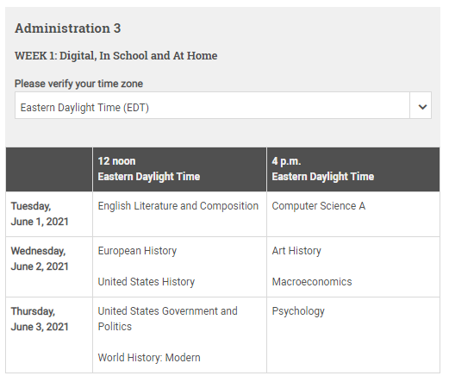Click English Literature and Composition exam
The width and height of the screenshot is (449, 382).
click(178, 206)
